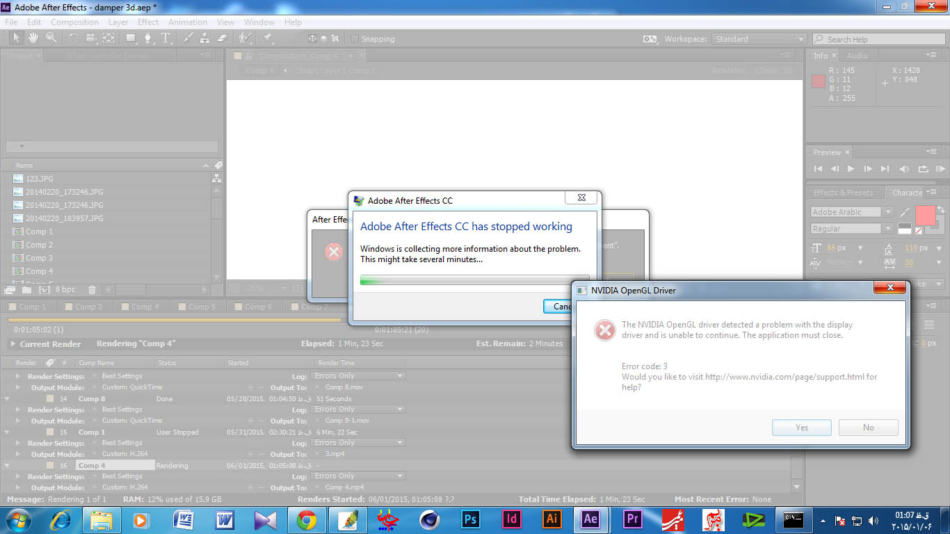Viewport: 950px width, 534px height.
Task: Select the Pan Behind anchor point tool
Action: pyautogui.click(x=108, y=38)
